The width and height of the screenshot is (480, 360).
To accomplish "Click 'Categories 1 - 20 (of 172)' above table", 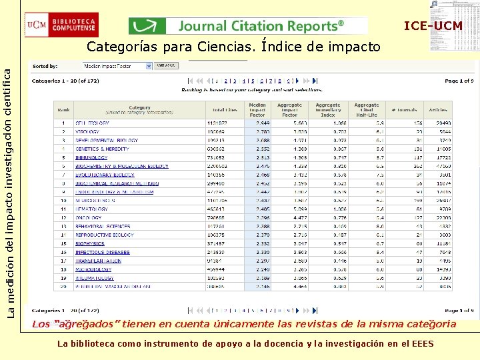I will click(65, 81).
